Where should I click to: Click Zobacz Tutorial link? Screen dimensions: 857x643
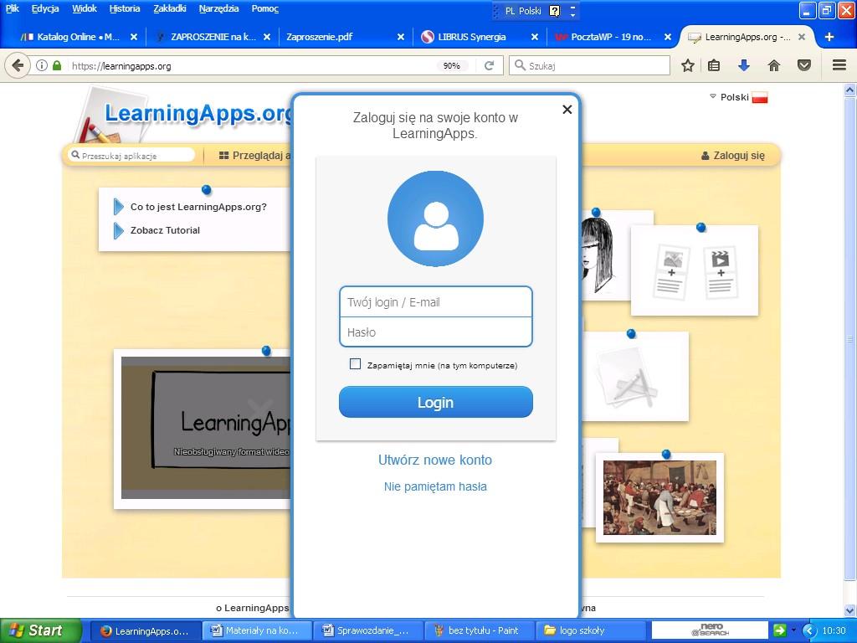[165, 230]
